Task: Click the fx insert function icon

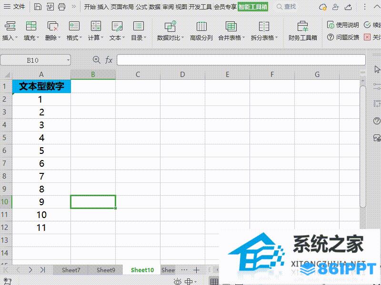Action: (x=109, y=60)
